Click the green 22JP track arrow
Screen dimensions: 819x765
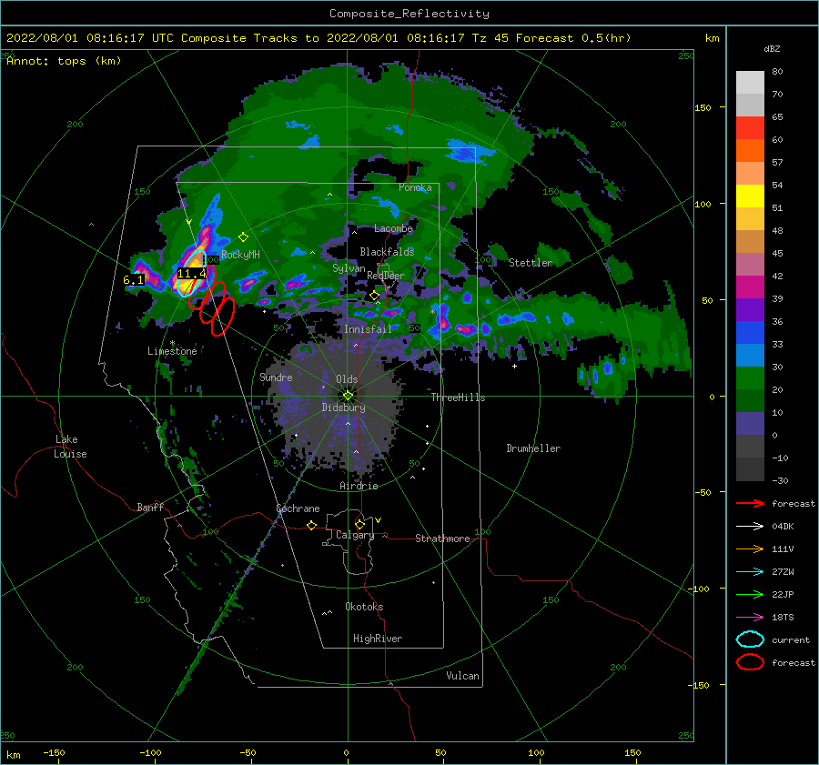(750, 594)
